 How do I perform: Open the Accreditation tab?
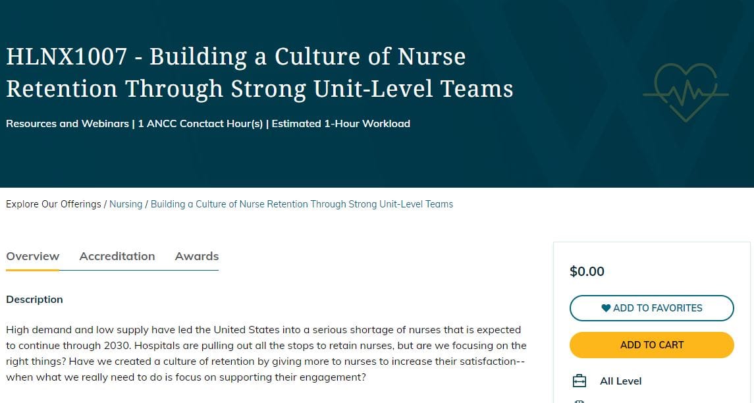(117, 256)
